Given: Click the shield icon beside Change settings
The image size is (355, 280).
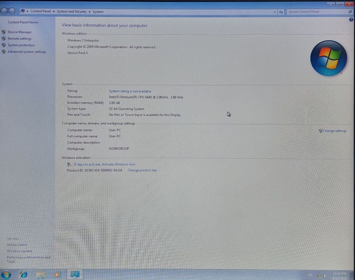Looking at the screenshot, I should pyautogui.click(x=320, y=131).
